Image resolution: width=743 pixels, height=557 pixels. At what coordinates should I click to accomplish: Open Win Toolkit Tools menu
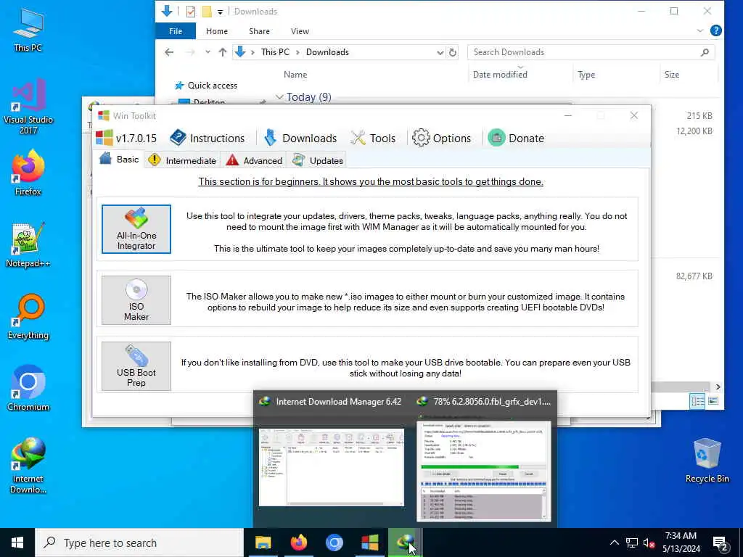pyautogui.click(x=373, y=139)
